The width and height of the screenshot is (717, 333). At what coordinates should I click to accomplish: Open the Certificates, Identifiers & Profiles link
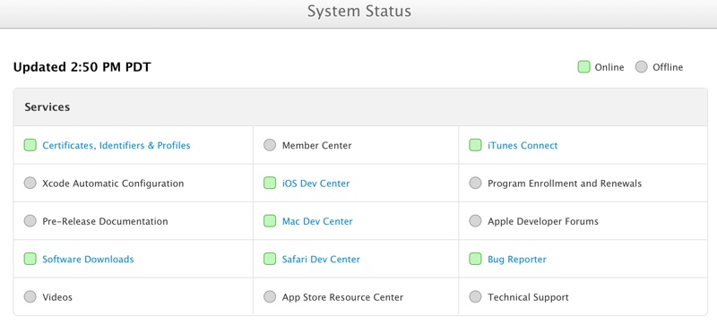click(x=117, y=145)
